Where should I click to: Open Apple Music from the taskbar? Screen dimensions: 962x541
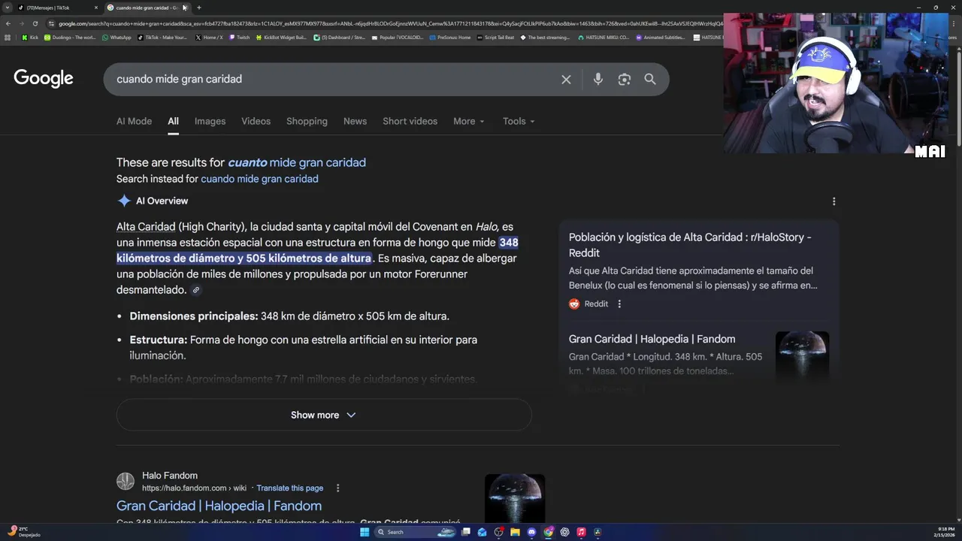(581, 532)
